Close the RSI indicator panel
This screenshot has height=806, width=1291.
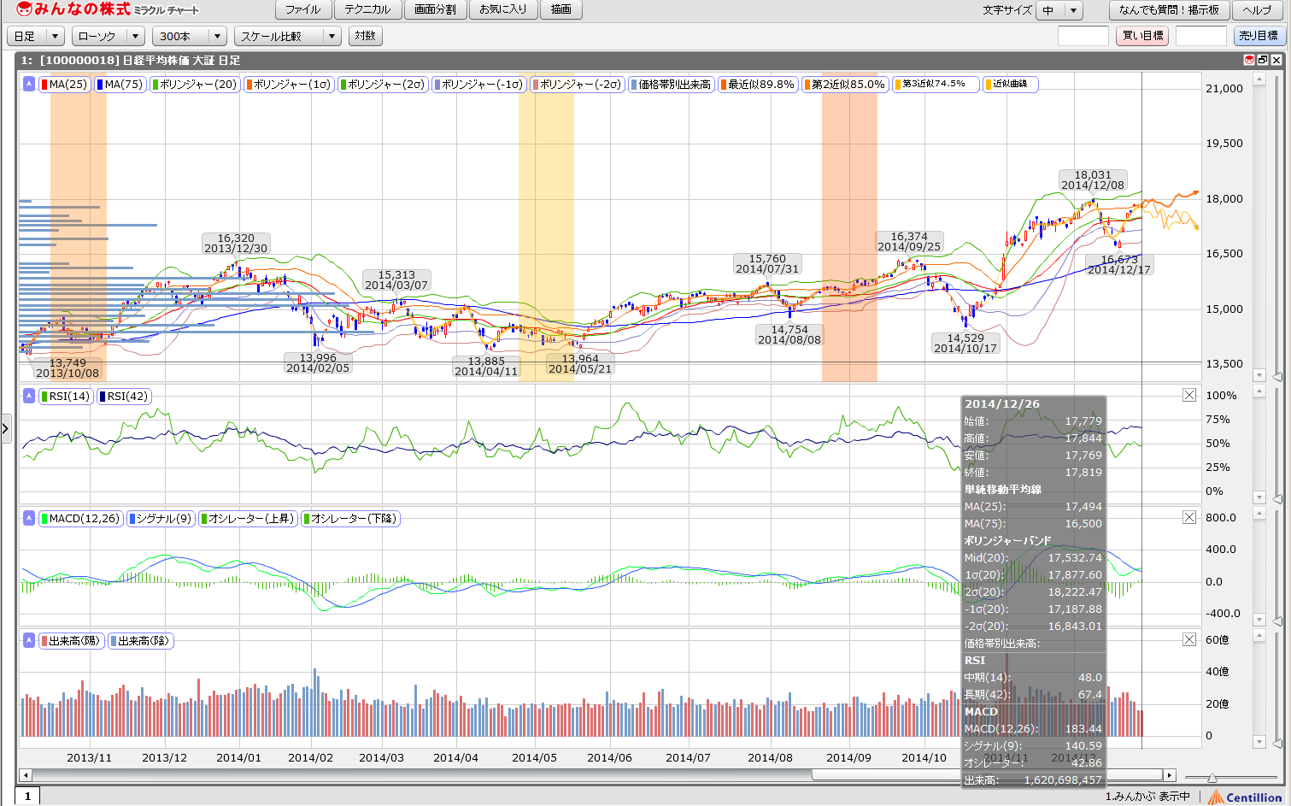[x=1188, y=395]
